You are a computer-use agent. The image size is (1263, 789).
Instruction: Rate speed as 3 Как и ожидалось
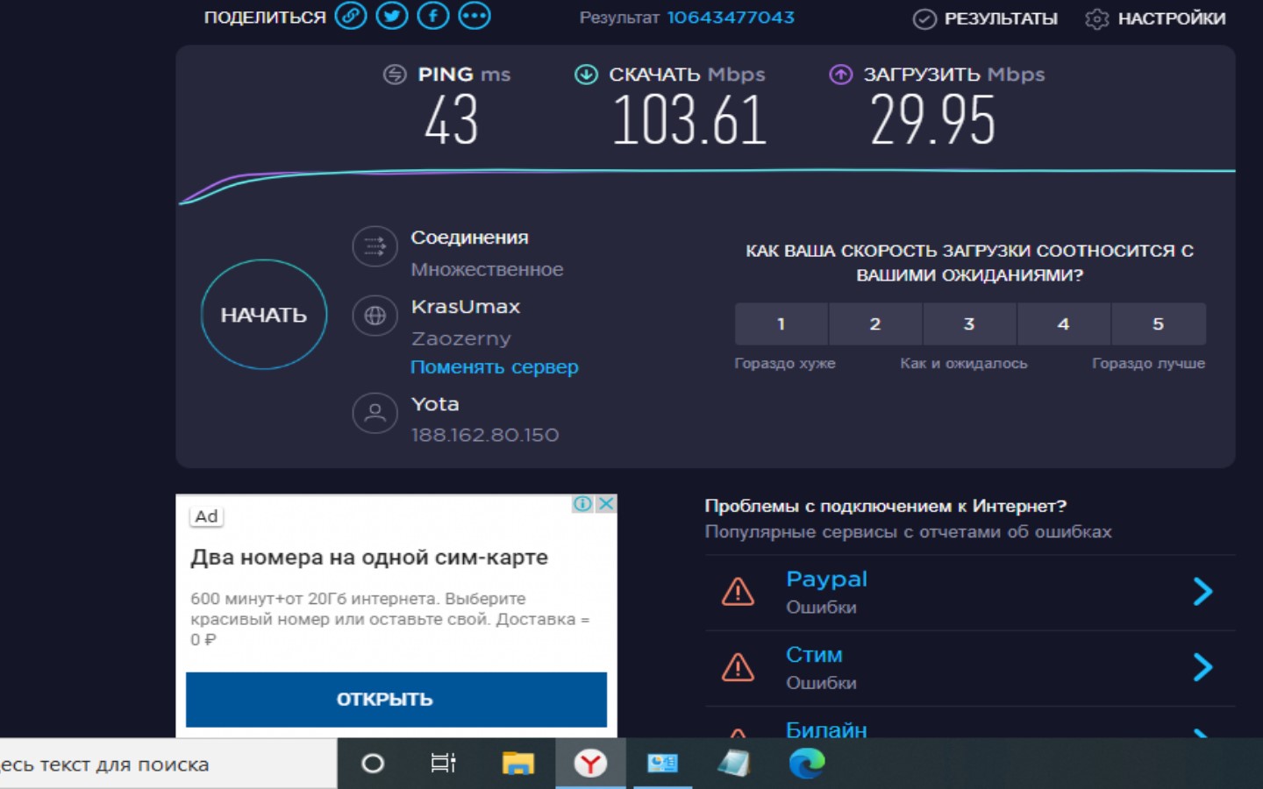coord(969,324)
